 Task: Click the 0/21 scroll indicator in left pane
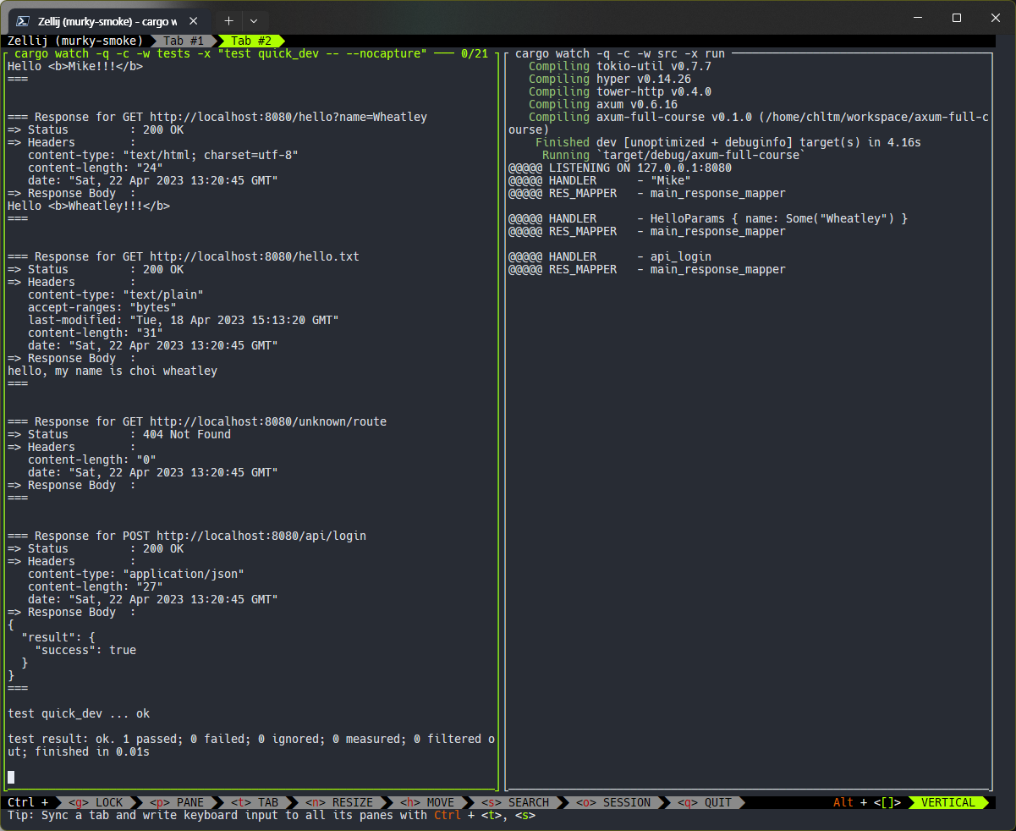(475, 53)
